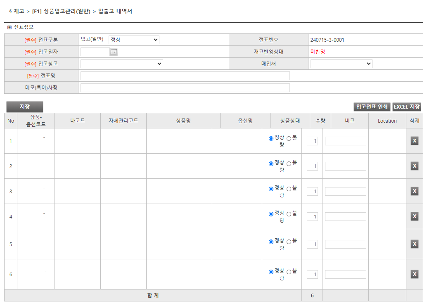Open the 전표구분 status dropdown showing 정상

coord(134,40)
